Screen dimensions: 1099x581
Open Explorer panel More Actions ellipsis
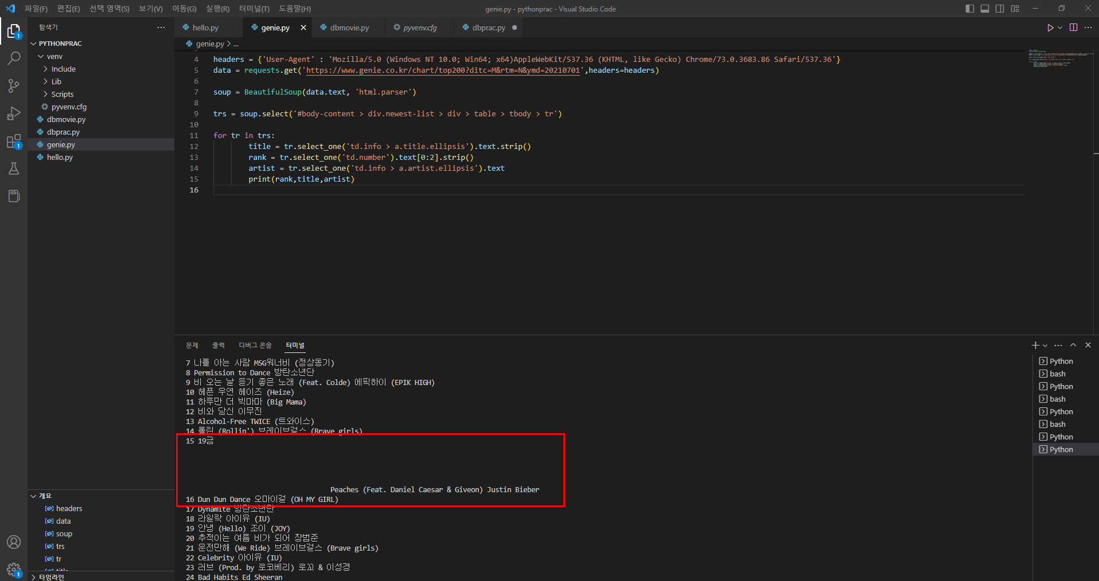(x=161, y=28)
